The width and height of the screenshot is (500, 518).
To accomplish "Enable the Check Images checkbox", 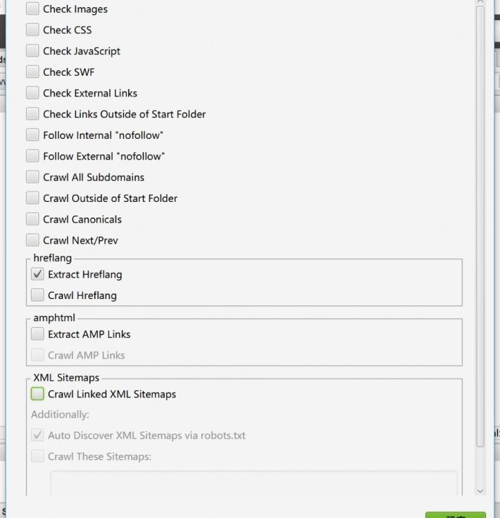I will click(33, 9).
